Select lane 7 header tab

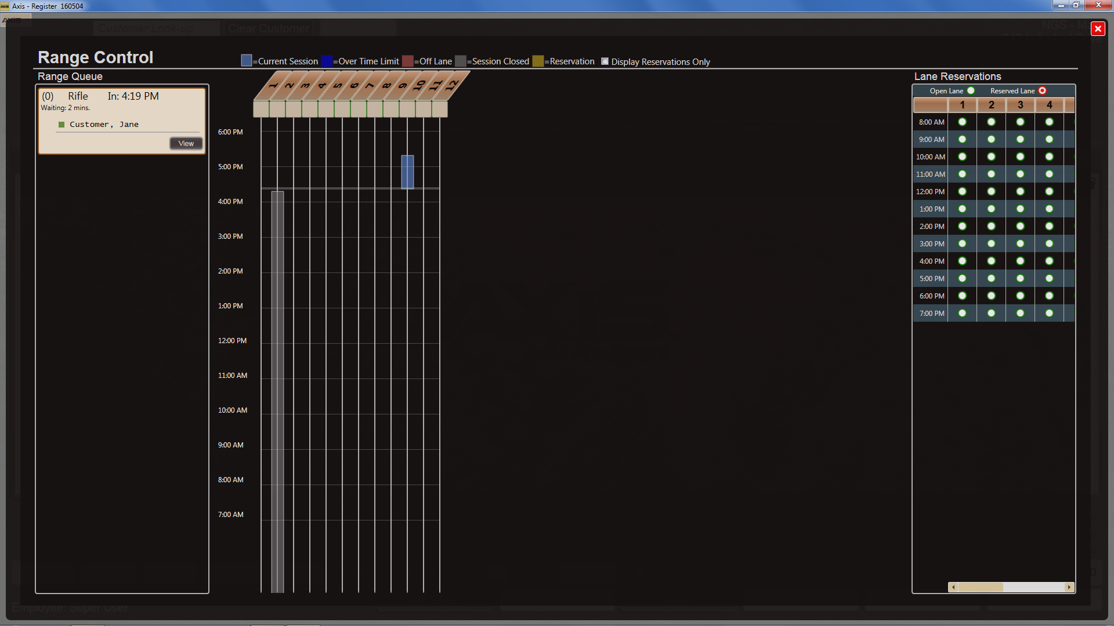(x=370, y=86)
